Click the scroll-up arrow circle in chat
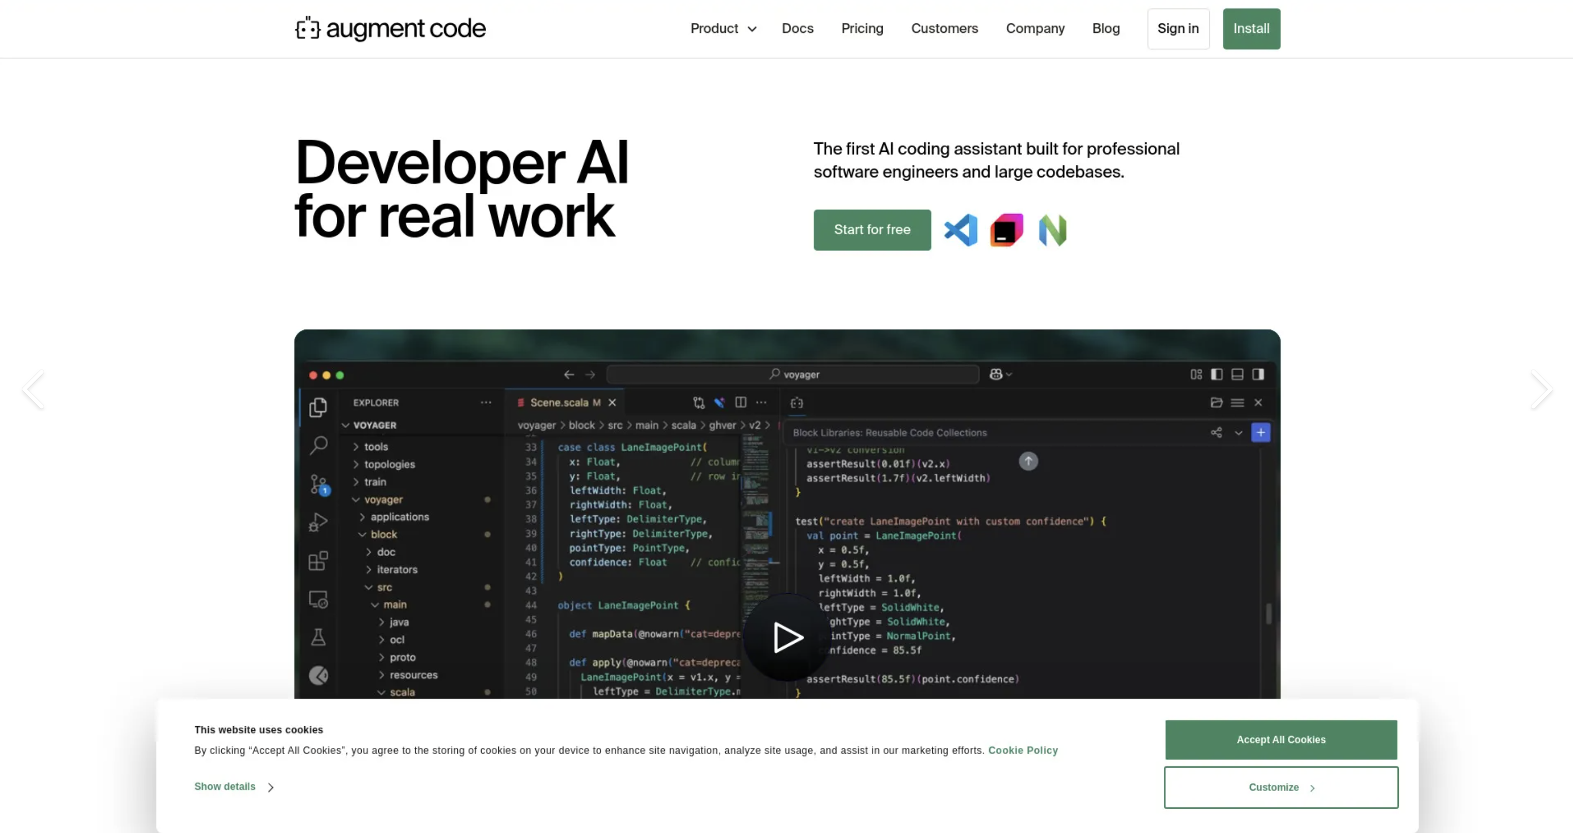 pos(1028,462)
